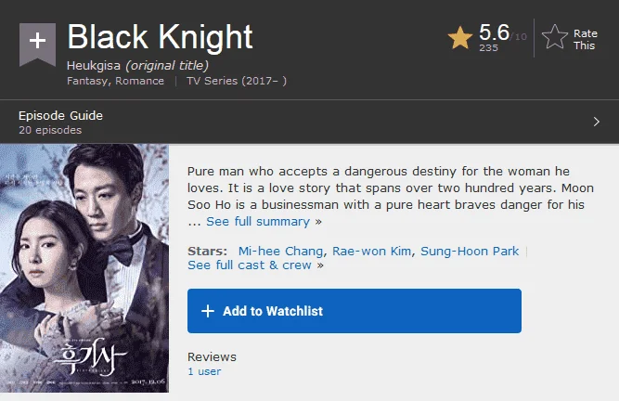Click the 5.6 rating score
Image resolution: width=619 pixels, height=401 pixels.
pyautogui.click(x=494, y=32)
